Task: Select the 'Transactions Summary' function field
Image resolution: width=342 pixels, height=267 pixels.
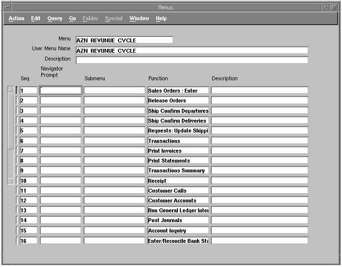Action: (178, 170)
